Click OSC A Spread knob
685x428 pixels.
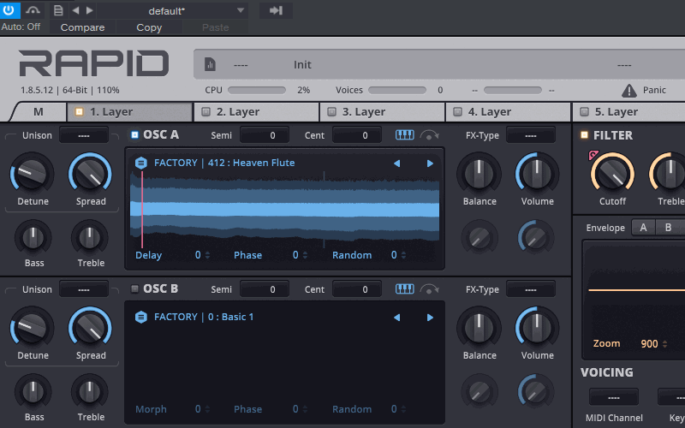90,175
